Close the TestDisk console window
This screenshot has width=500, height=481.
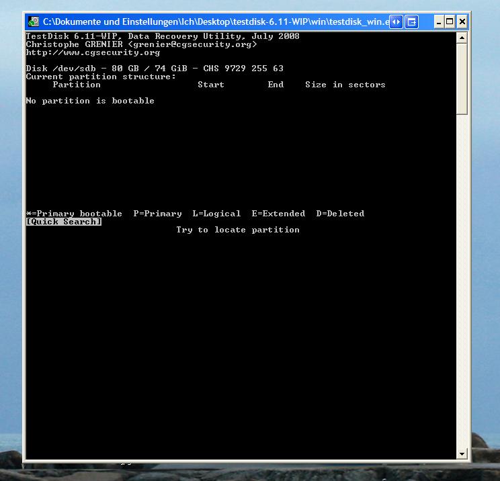coord(462,22)
